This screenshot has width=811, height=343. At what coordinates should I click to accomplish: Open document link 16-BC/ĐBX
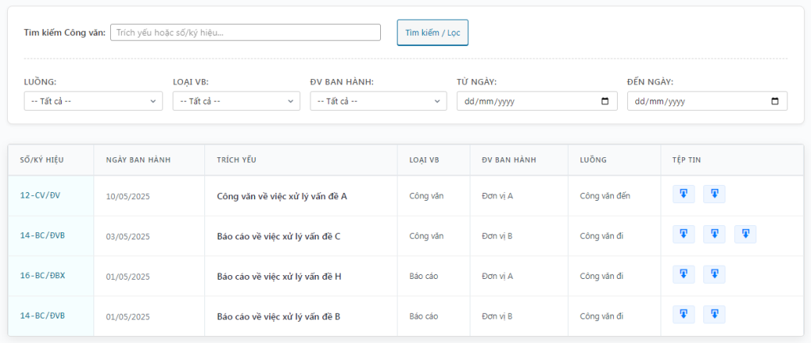coord(43,276)
